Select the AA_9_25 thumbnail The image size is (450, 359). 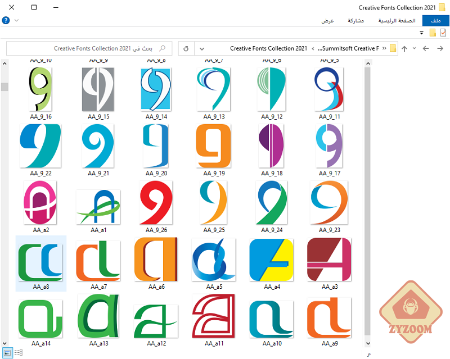214,203
